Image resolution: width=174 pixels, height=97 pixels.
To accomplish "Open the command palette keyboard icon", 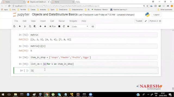I will [x=93, y=26].
